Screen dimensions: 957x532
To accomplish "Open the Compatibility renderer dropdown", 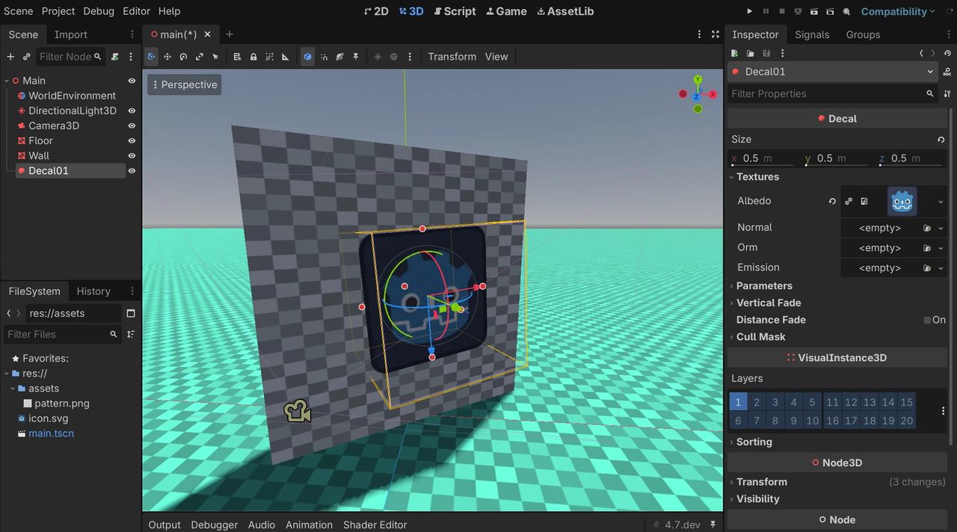I will 898,11.
